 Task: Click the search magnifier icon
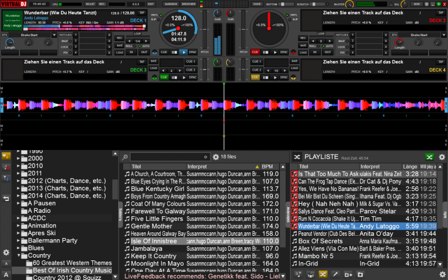[x=125, y=157]
